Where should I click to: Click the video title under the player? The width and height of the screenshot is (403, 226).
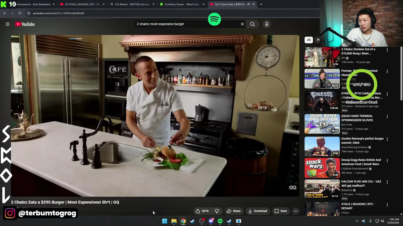(x=65, y=202)
